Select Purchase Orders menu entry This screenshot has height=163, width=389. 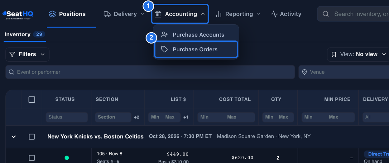[196, 49]
